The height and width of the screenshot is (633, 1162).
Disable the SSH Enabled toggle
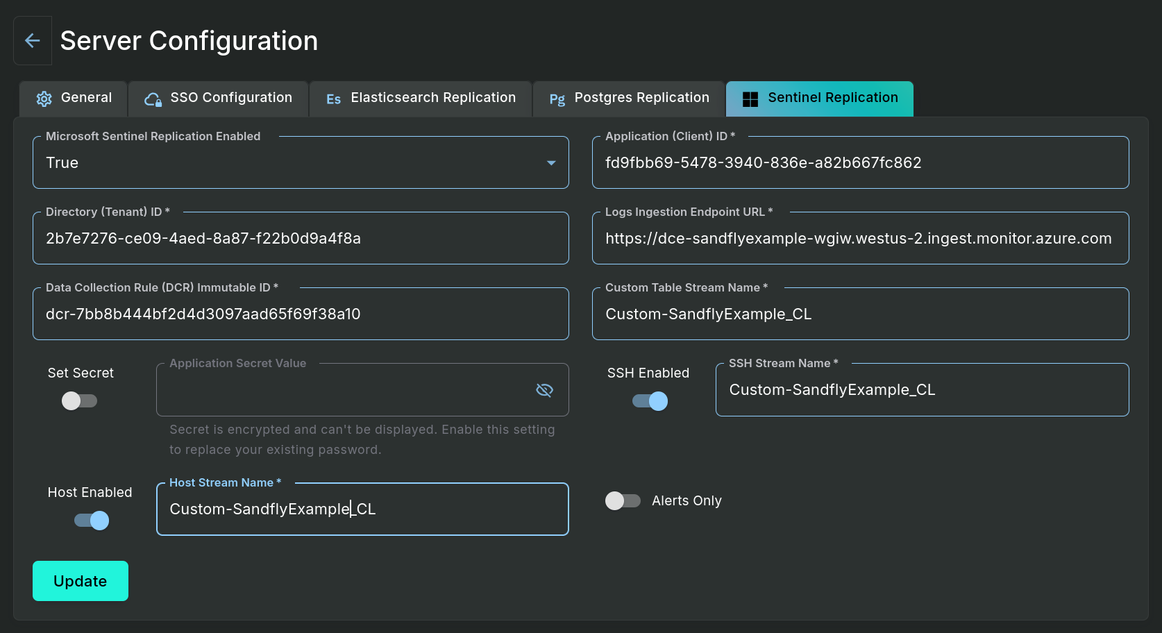[650, 401]
